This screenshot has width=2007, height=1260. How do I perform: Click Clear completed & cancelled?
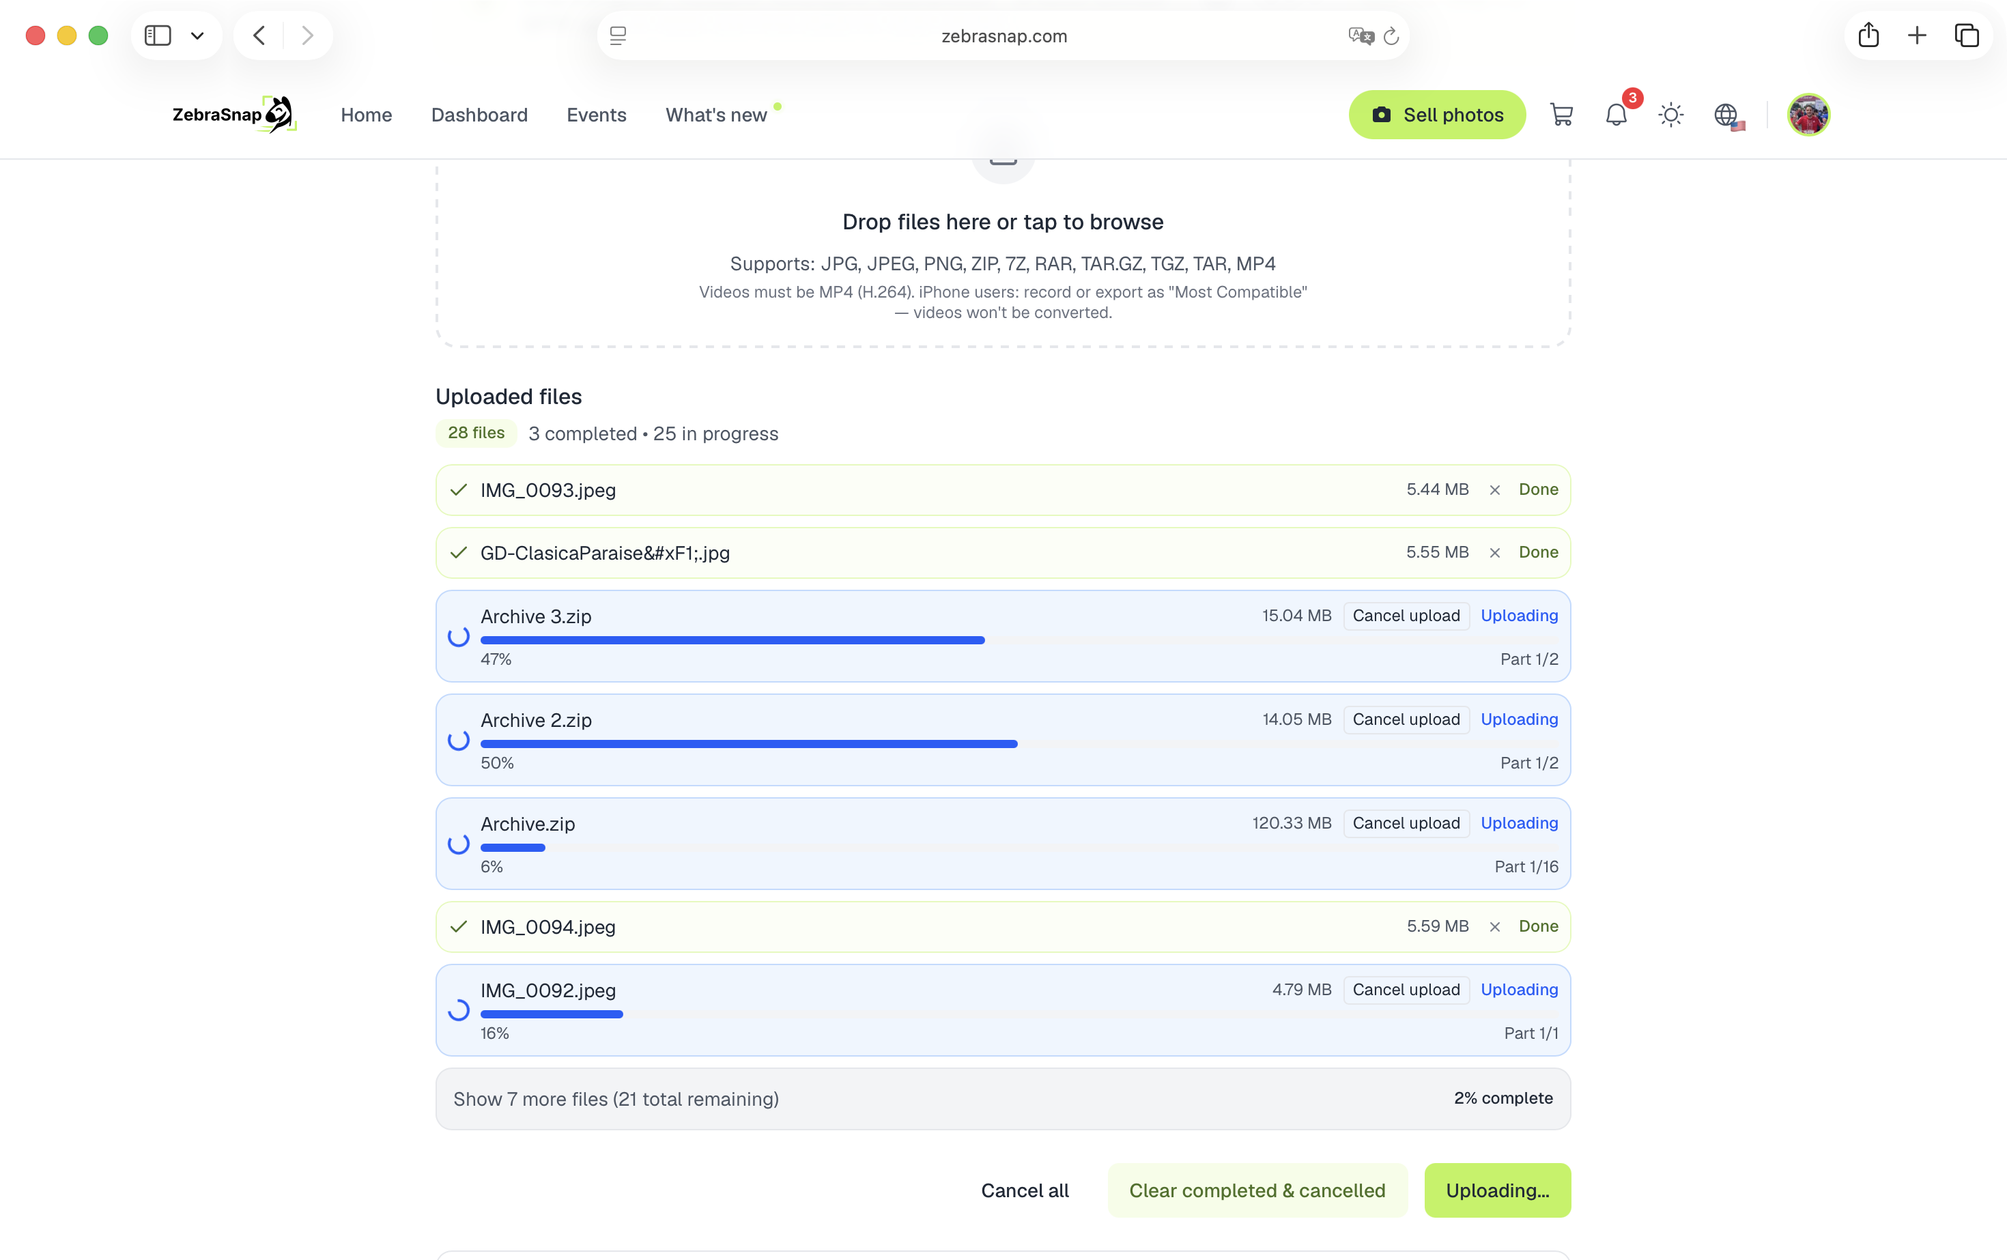[x=1257, y=1190]
